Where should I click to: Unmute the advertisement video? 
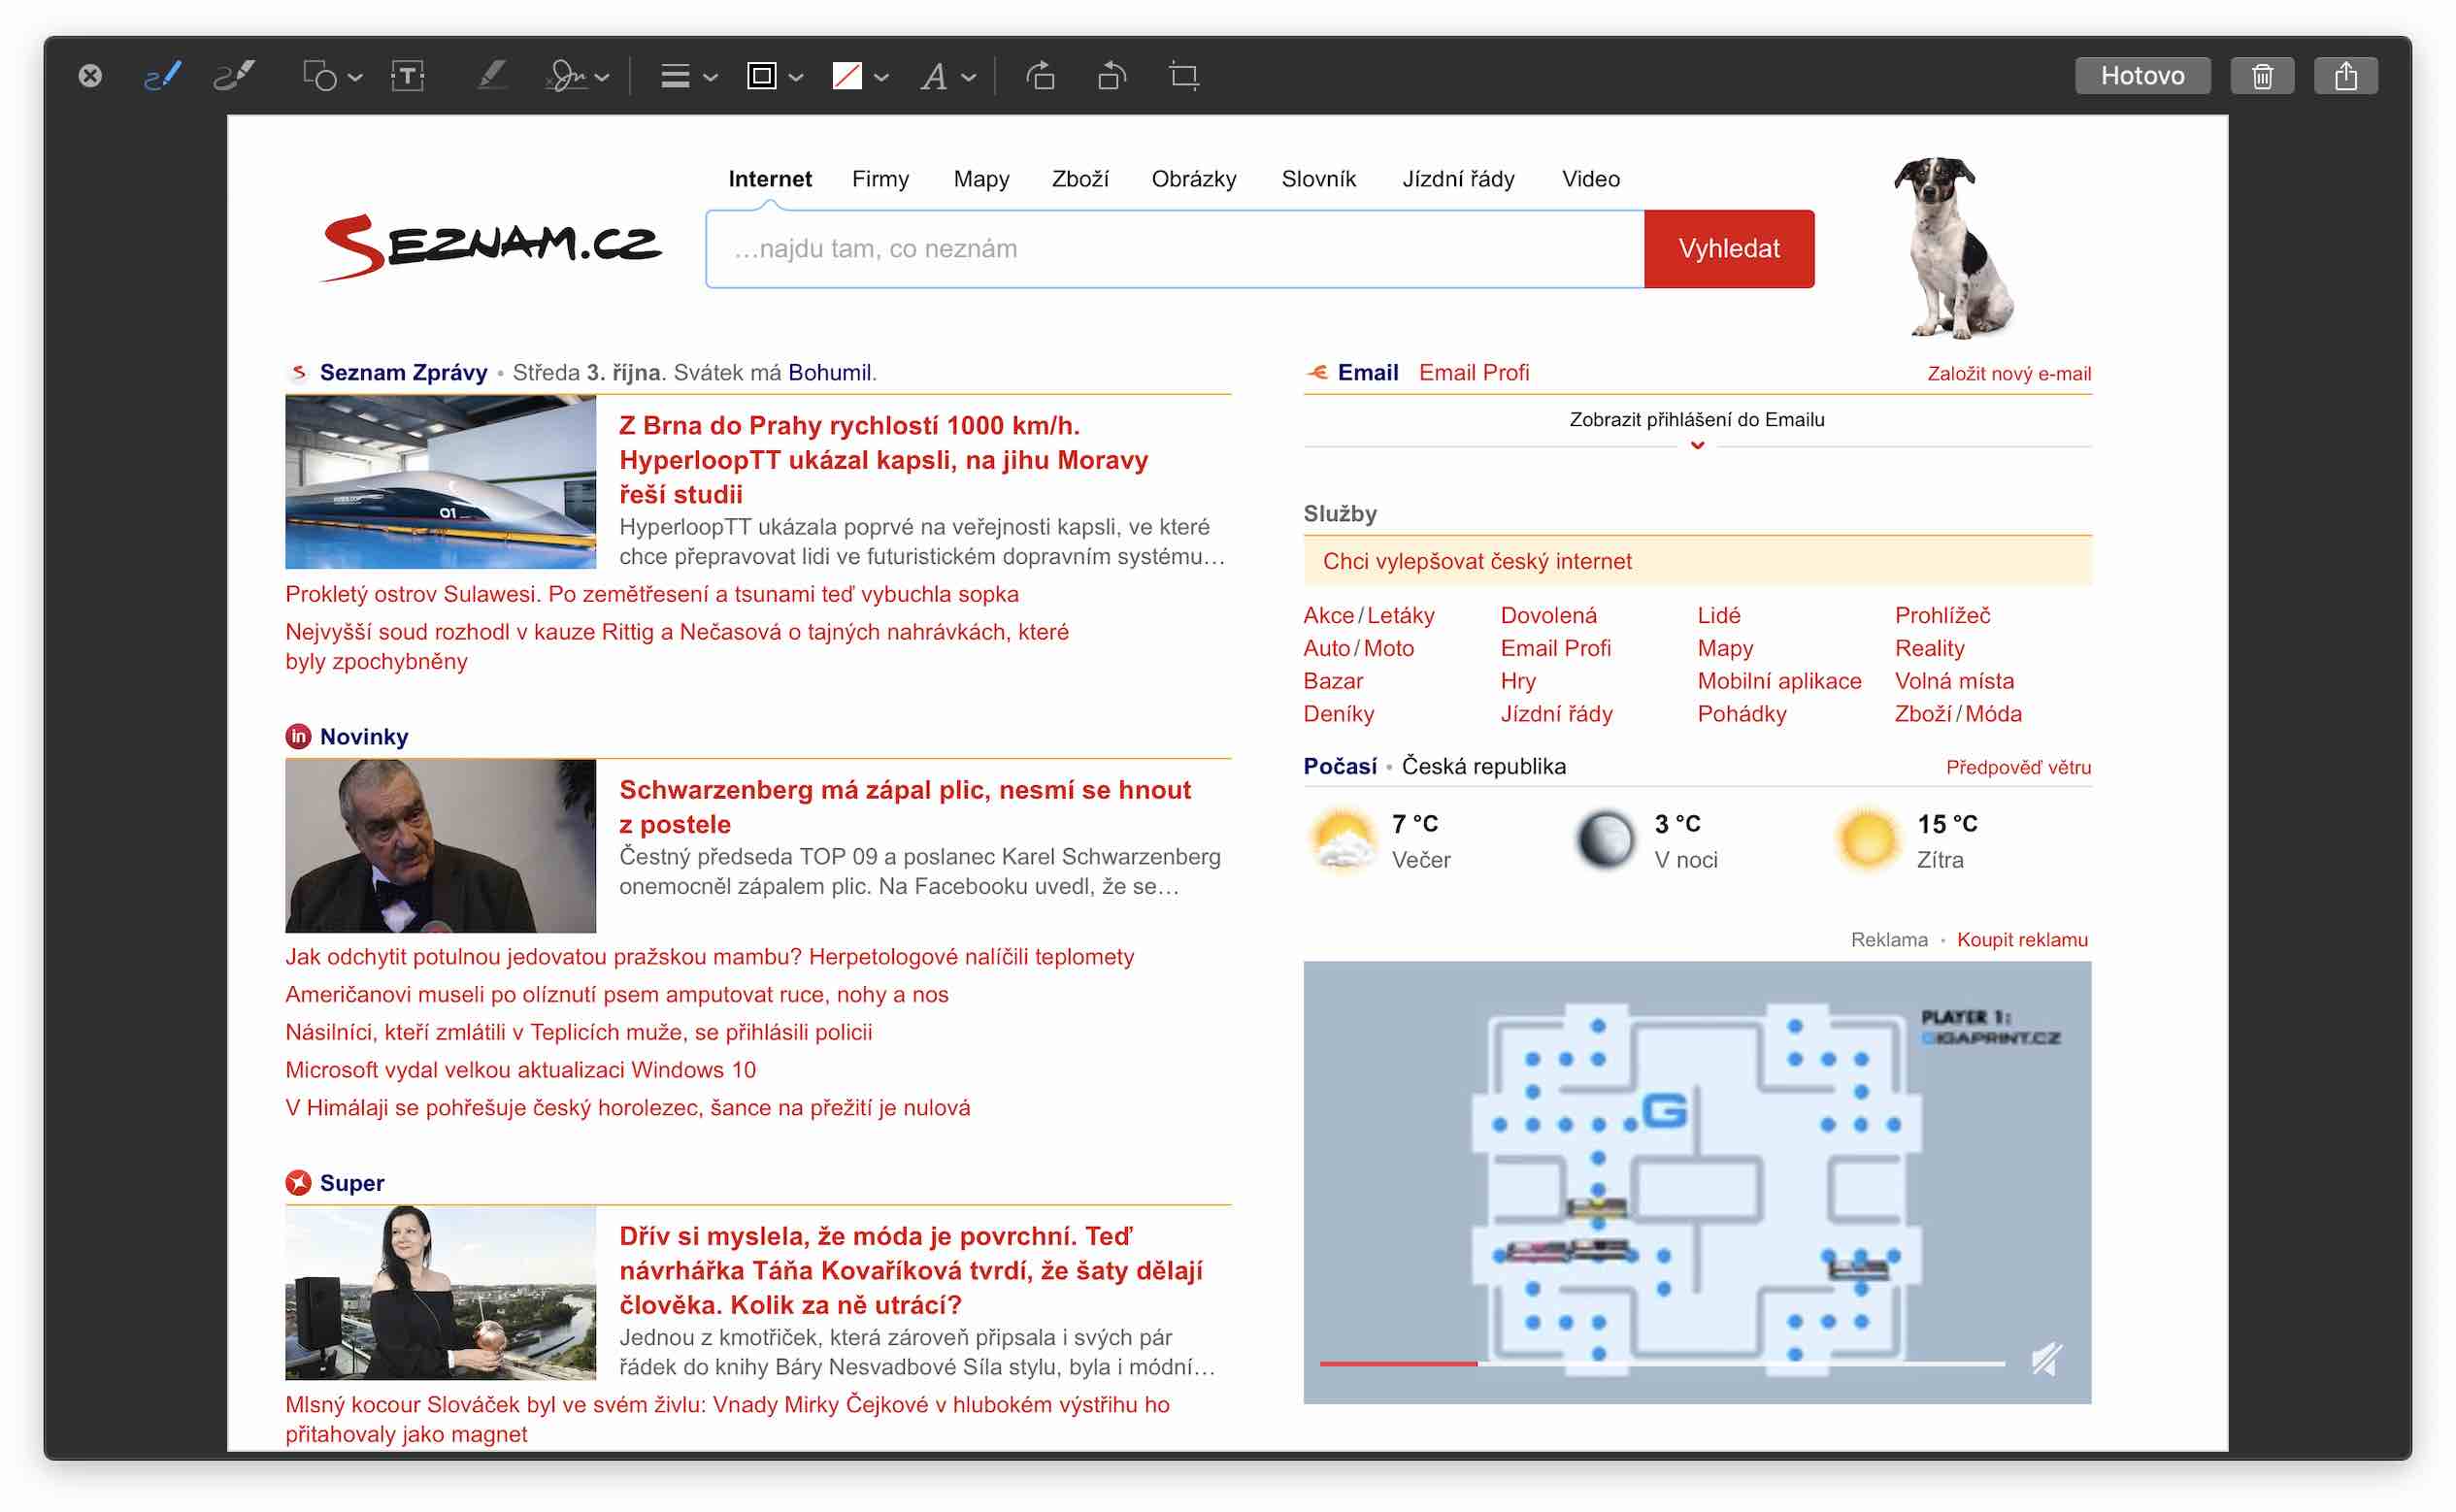point(2046,1359)
